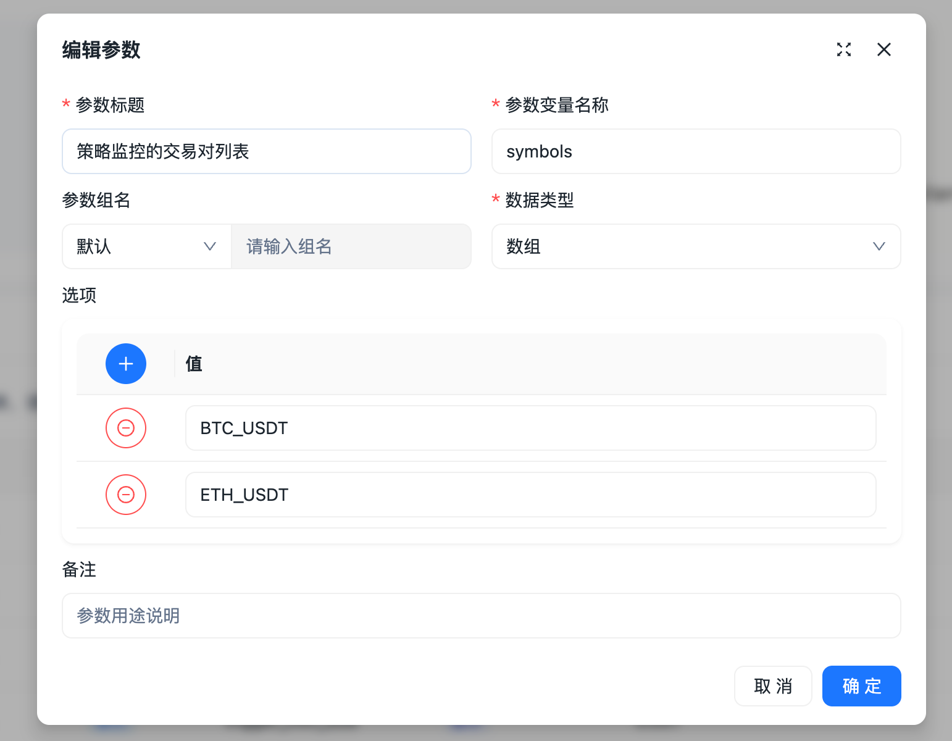Click the 编辑参数 dialog title

(x=101, y=50)
